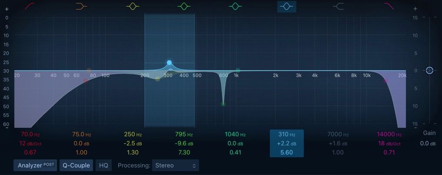442x175 pixels.
Task: Click the 310 Hz frequency value
Action: [287, 135]
